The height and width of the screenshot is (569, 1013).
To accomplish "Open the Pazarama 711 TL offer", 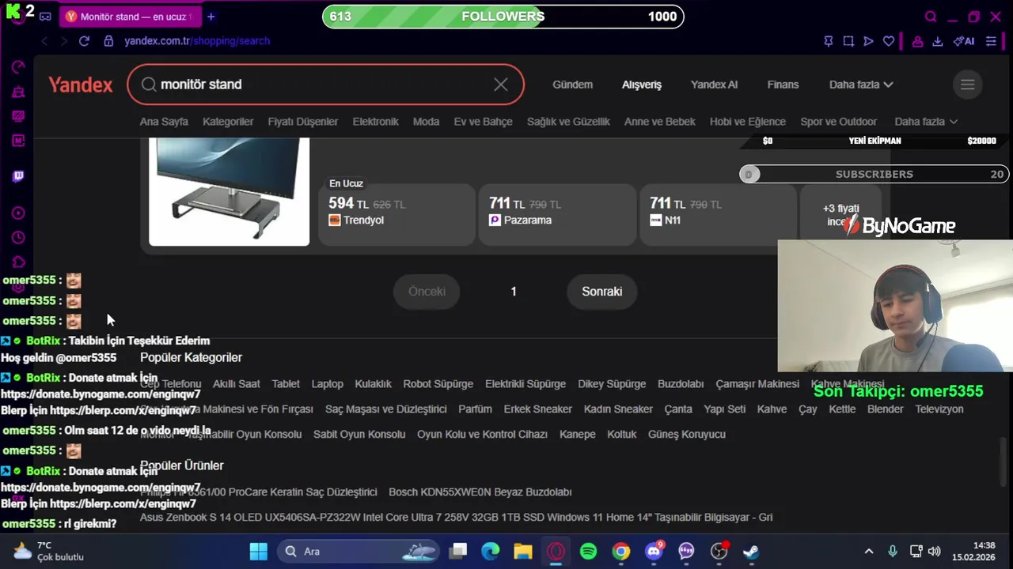I will (x=557, y=214).
